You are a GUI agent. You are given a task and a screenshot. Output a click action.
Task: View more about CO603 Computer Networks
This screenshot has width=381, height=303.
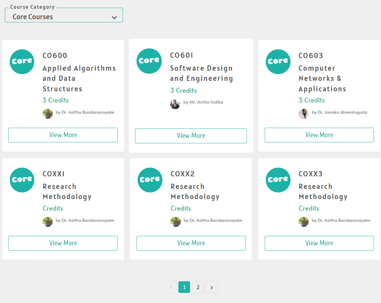319,135
